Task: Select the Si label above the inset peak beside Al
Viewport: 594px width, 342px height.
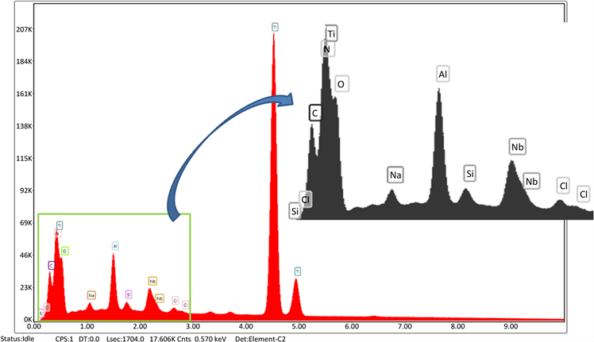Action: click(x=470, y=174)
